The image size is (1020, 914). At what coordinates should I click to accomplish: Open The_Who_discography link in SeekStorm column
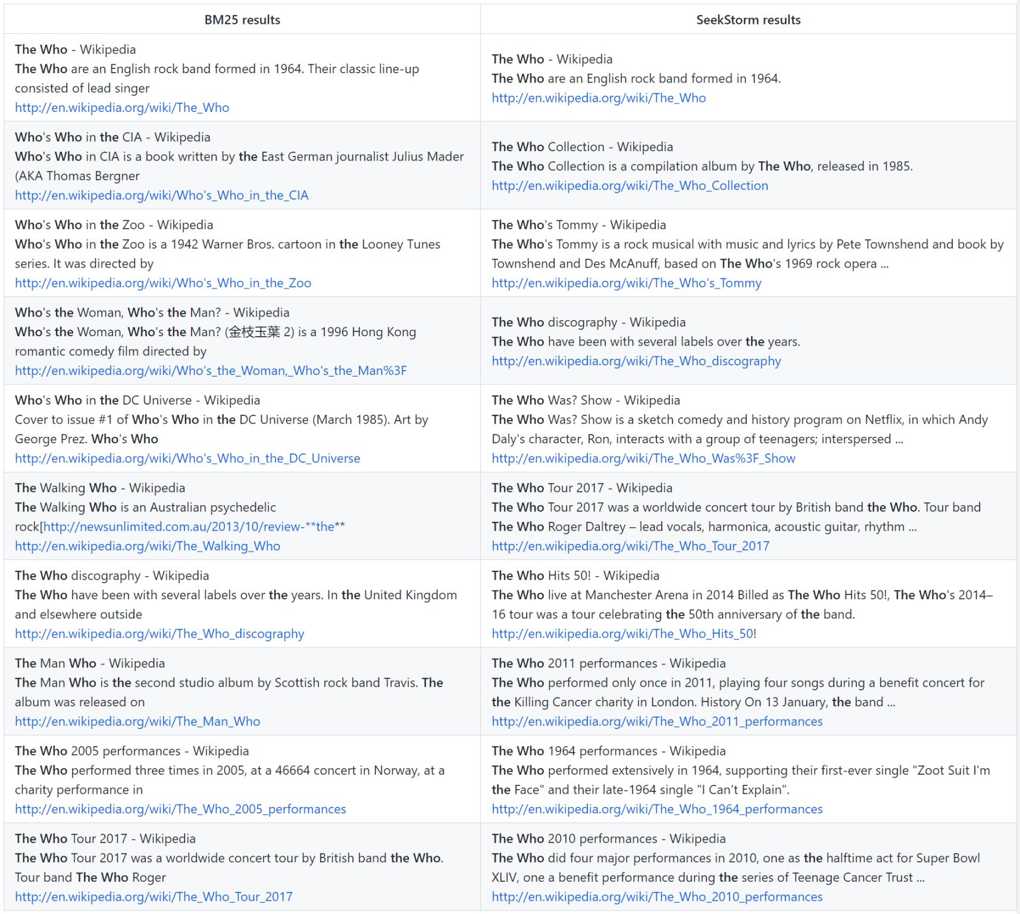(x=636, y=361)
